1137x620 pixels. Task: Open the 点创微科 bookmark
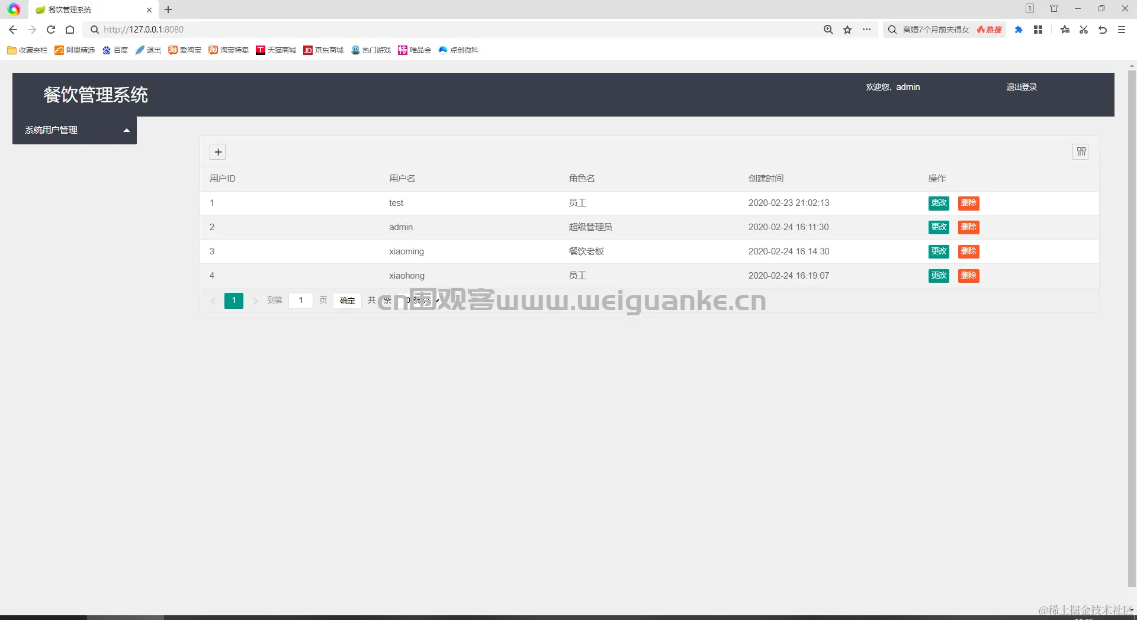[458, 50]
